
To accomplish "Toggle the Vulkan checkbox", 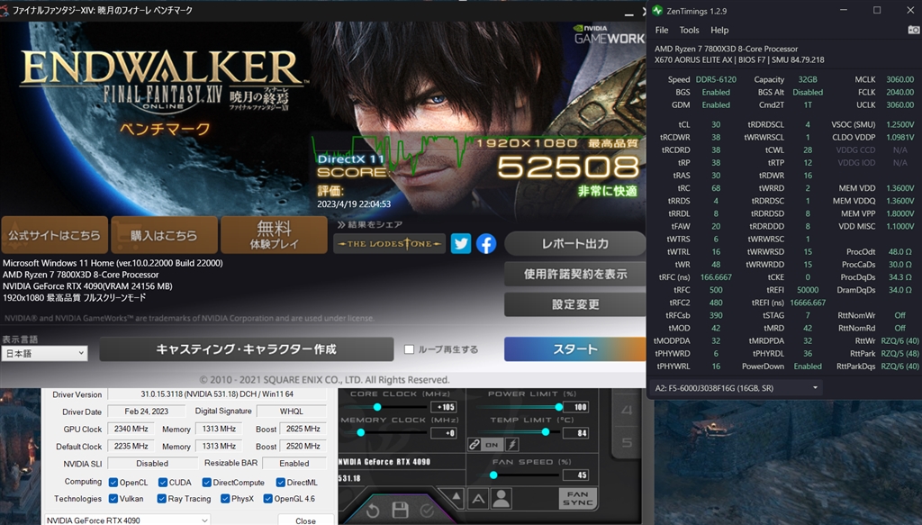I will (x=113, y=499).
